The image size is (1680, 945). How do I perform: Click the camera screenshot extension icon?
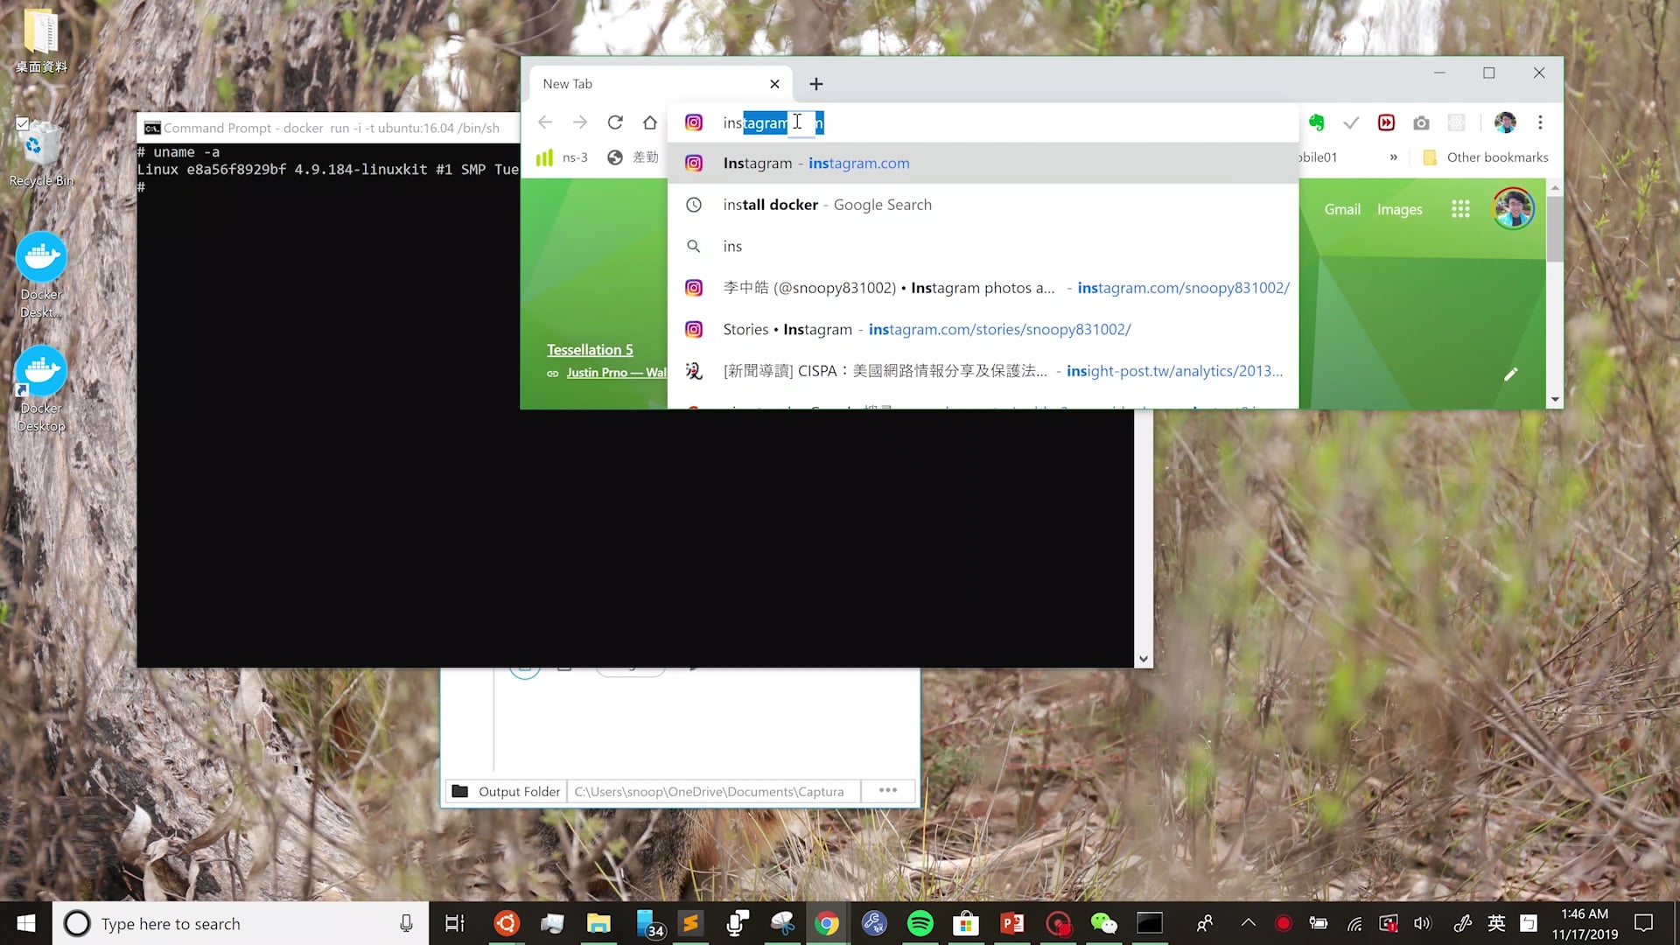point(1421,122)
